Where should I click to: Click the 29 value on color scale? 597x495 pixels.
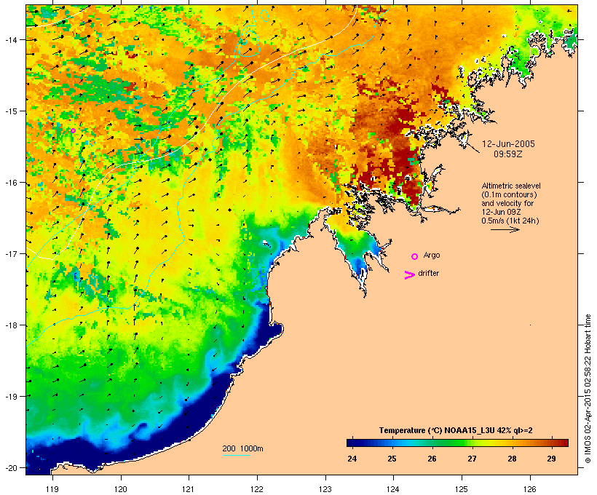click(x=552, y=459)
